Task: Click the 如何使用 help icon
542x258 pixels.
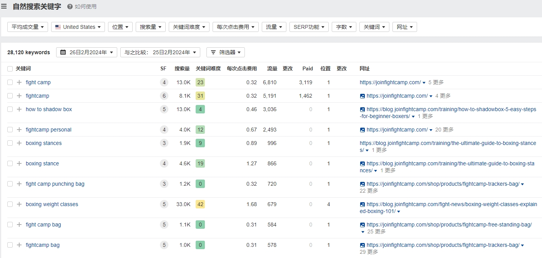Action: tap(70, 7)
